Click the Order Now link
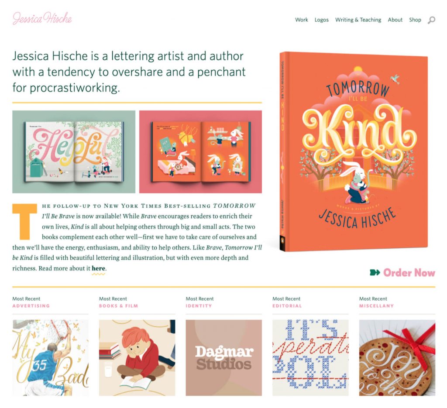447x408 pixels. [409, 273]
